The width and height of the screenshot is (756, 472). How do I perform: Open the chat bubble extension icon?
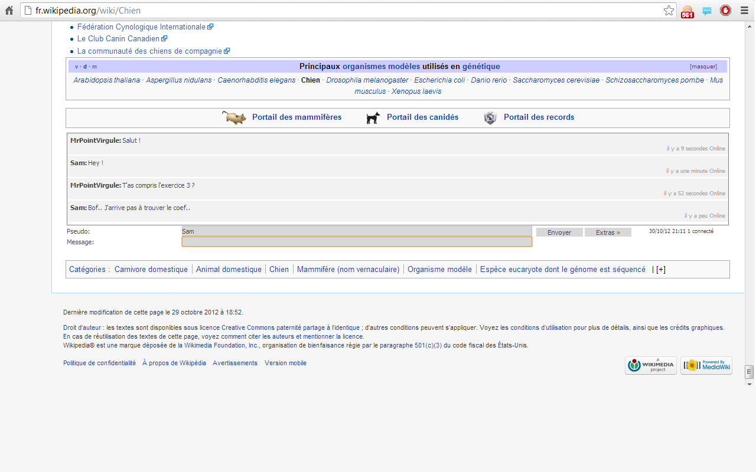(707, 11)
